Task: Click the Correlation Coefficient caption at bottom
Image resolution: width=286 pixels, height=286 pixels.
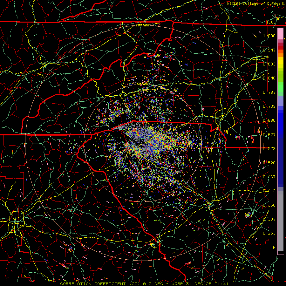Action: (144, 284)
